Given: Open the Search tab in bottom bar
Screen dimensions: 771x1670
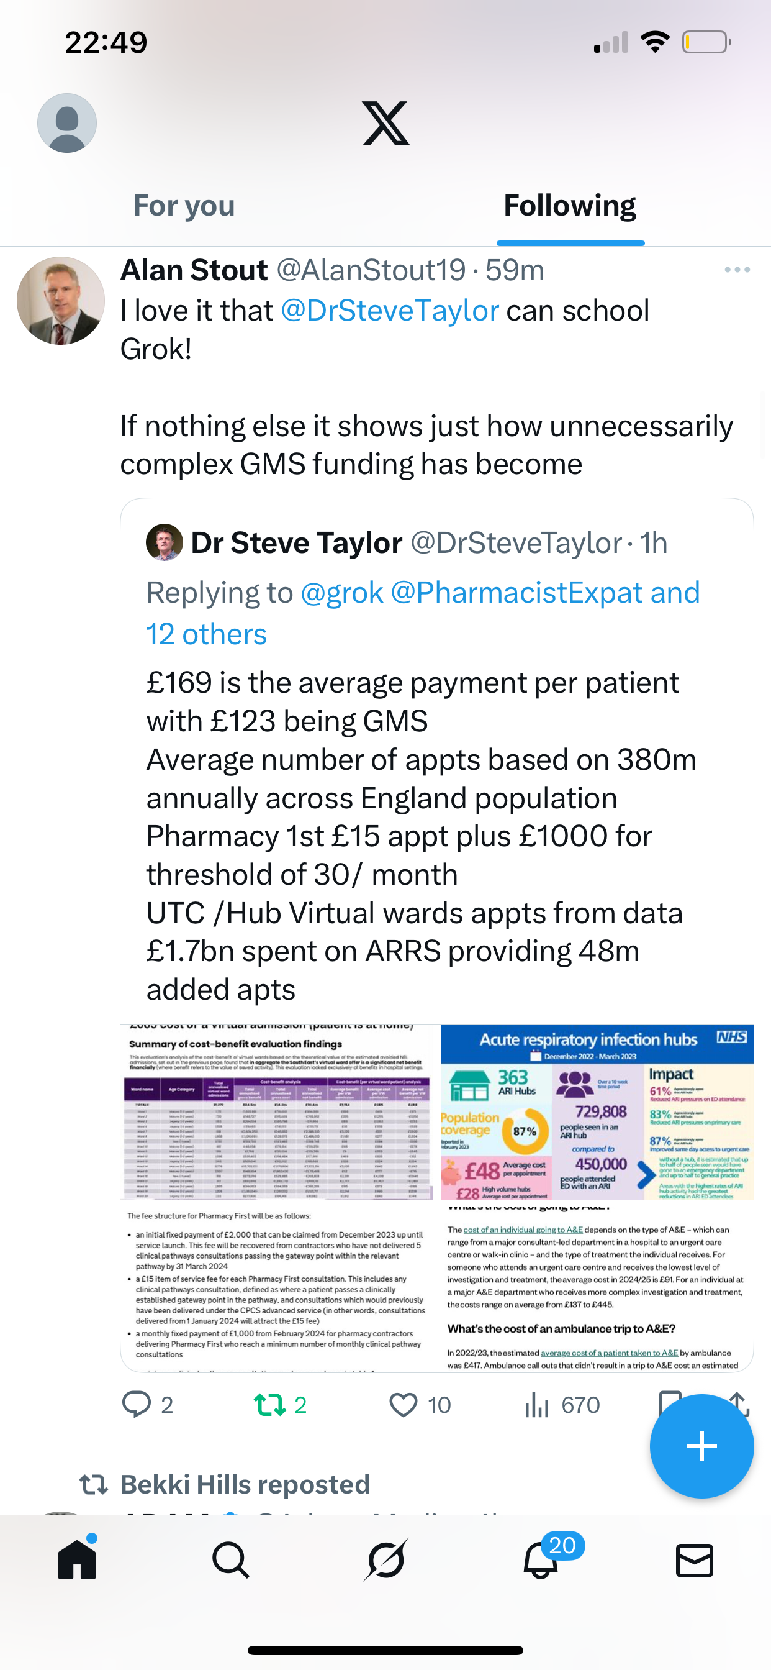Looking at the screenshot, I should [x=231, y=1560].
